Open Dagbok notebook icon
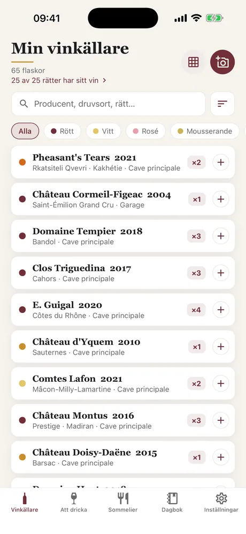The width and height of the screenshot is (246, 534). pyautogui.click(x=172, y=502)
